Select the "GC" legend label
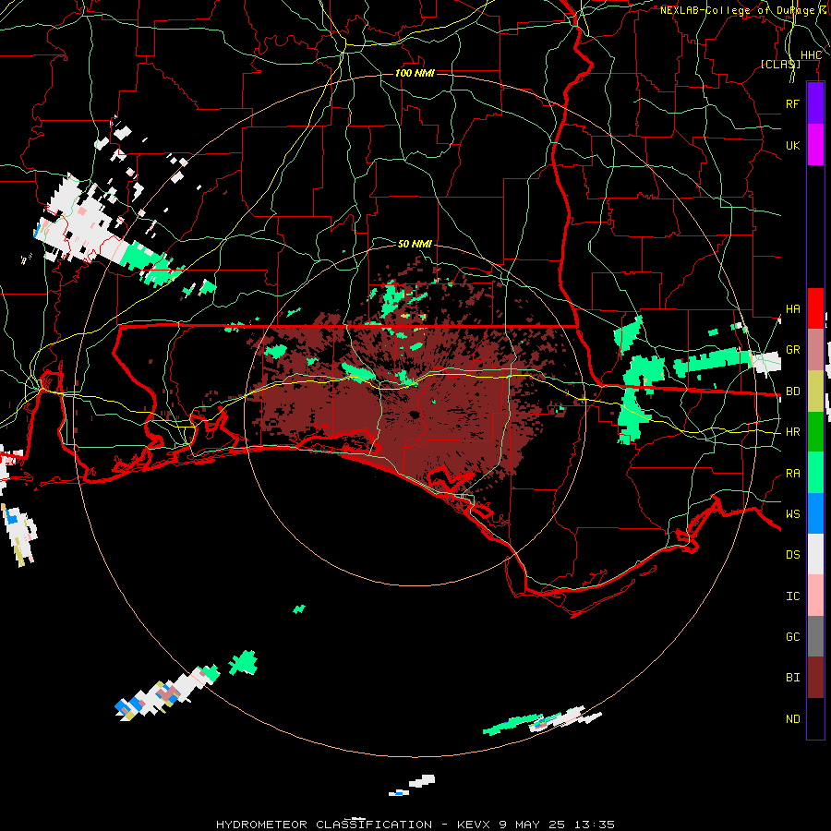 [792, 636]
